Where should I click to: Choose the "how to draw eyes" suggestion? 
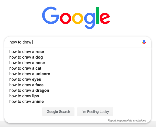[25, 79]
